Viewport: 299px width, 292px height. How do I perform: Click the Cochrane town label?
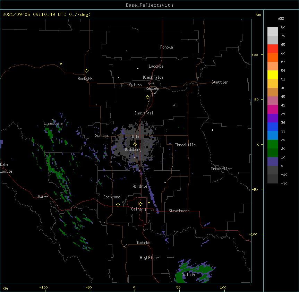click(x=112, y=197)
